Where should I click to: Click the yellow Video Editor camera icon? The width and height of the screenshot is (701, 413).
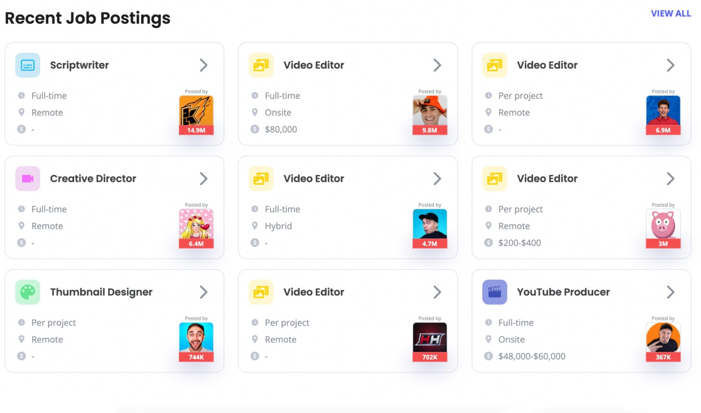[261, 65]
